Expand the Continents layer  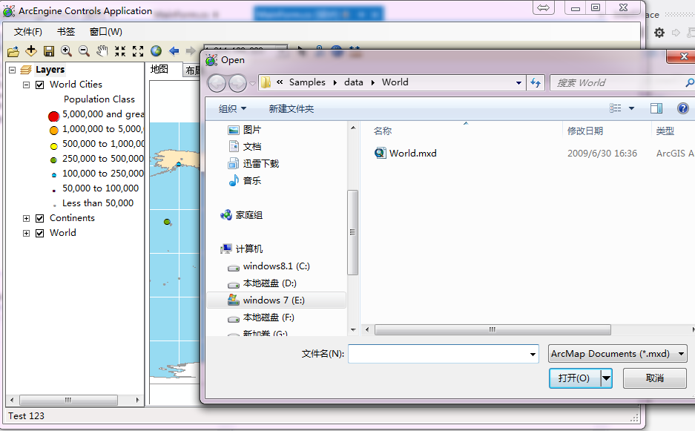click(x=26, y=218)
